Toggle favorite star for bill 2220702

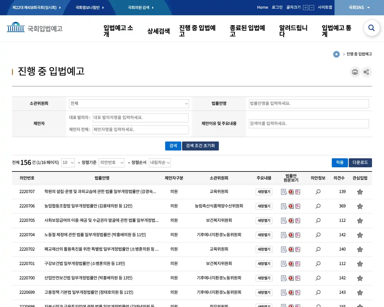click(360, 249)
